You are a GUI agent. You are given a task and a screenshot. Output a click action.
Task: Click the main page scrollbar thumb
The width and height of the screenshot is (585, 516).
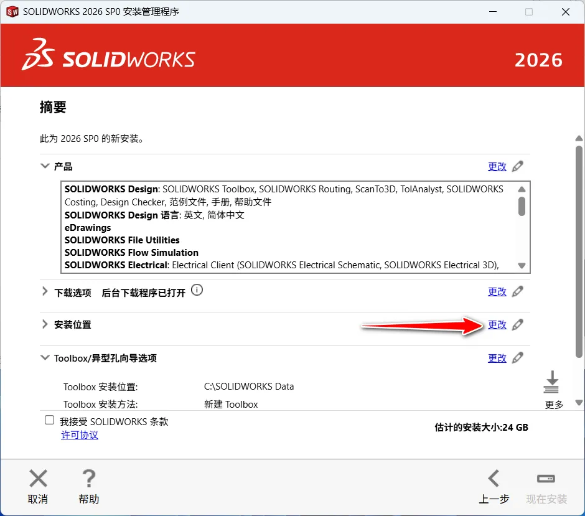point(579,252)
